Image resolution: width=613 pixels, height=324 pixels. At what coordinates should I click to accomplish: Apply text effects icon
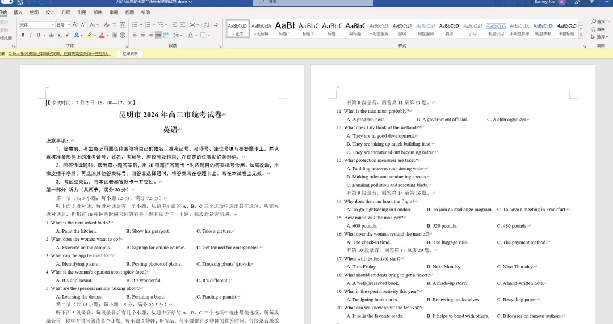(x=77, y=35)
